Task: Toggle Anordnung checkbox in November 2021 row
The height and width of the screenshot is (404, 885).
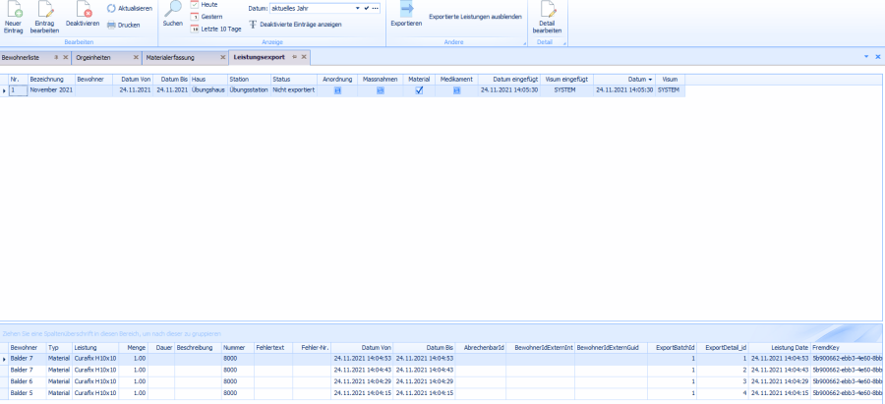Action: pyautogui.click(x=337, y=90)
